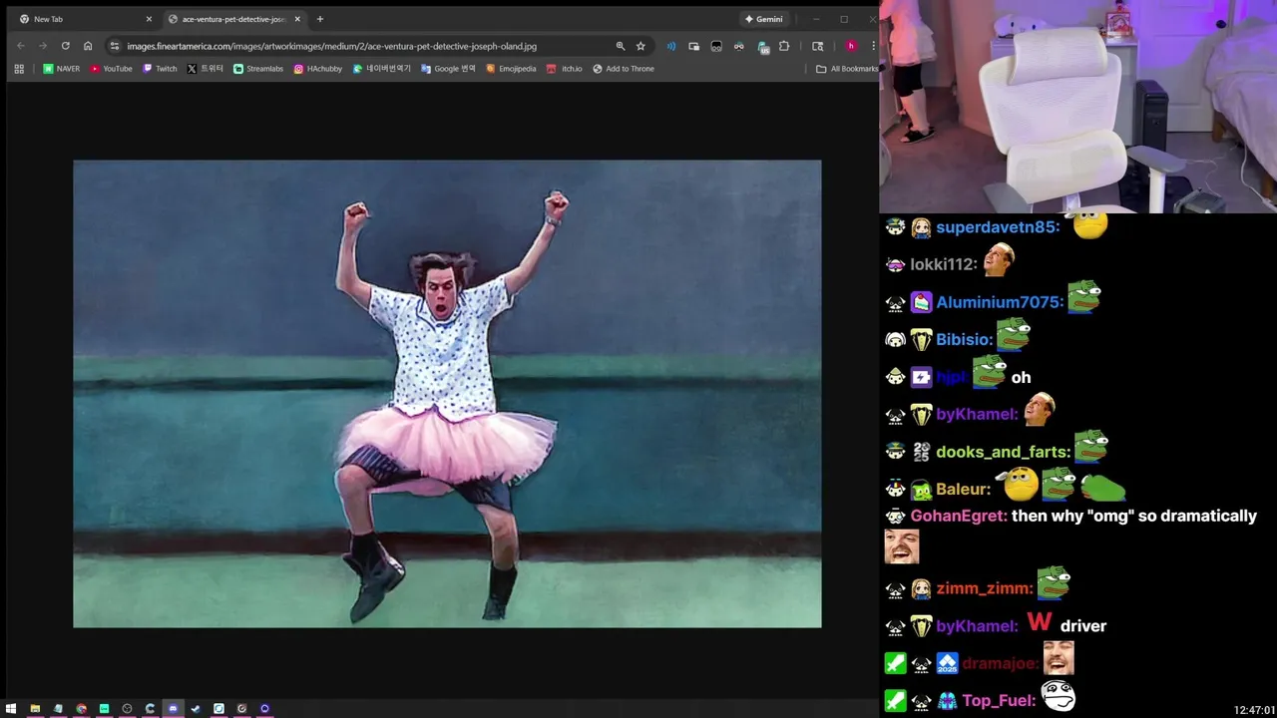The height and width of the screenshot is (718, 1277).
Task: Go back to the previous page
Action: point(21,46)
